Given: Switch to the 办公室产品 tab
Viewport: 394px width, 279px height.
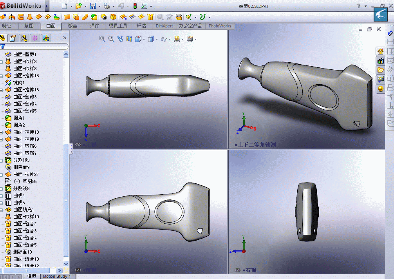Looking at the screenshot, I should [x=190, y=25].
